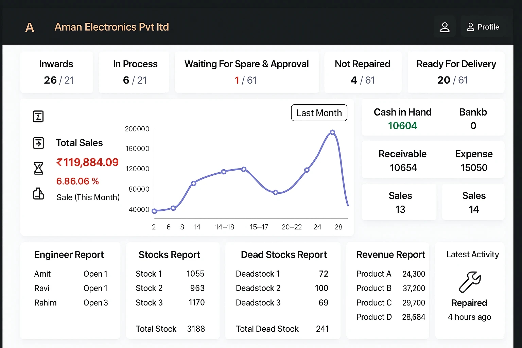522x348 pixels.
Task: Click the Sale (This Month) label
Action: tap(88, 197)
